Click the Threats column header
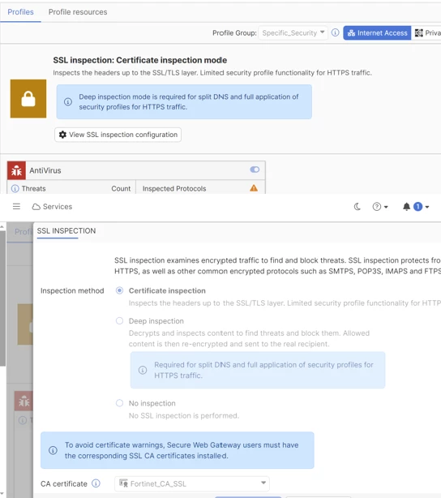 [x=34, y=189]
